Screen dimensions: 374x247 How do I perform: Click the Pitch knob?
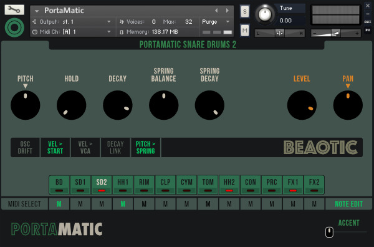(26, 105)
